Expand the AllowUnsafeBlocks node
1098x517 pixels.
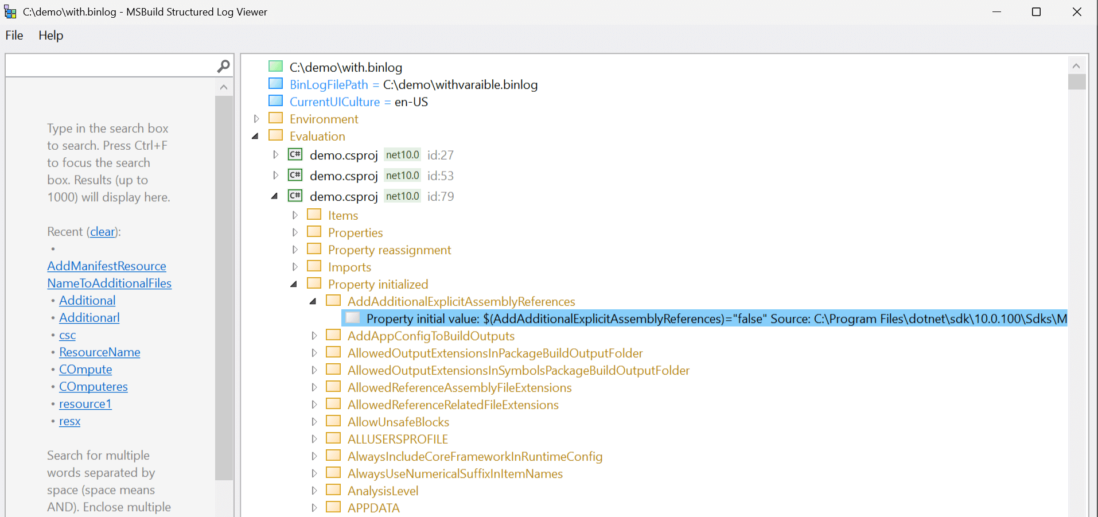(x=314, y=422)
